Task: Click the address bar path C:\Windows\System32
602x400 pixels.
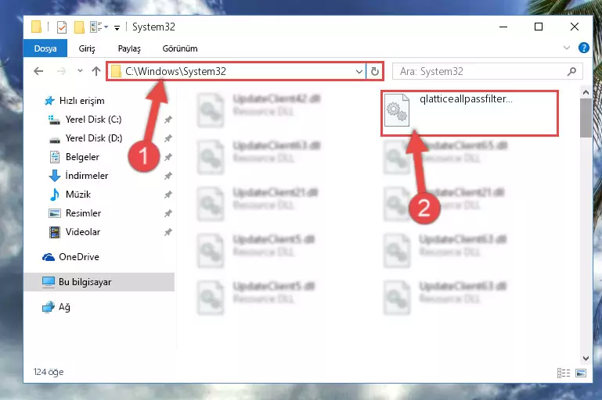Action: (x=176, y=71)
